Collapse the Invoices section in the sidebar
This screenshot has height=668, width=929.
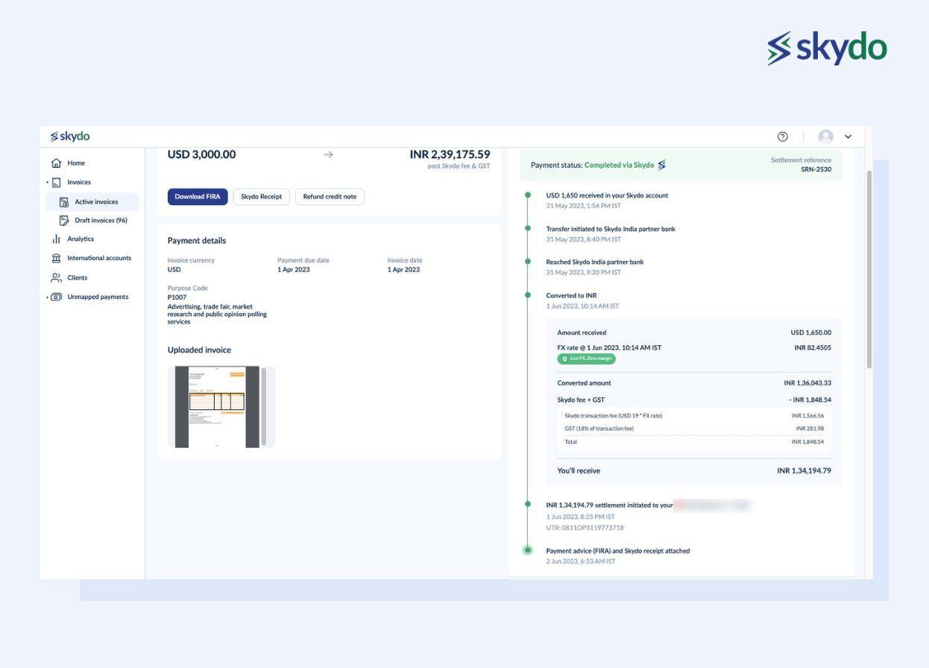coord(47,183)
